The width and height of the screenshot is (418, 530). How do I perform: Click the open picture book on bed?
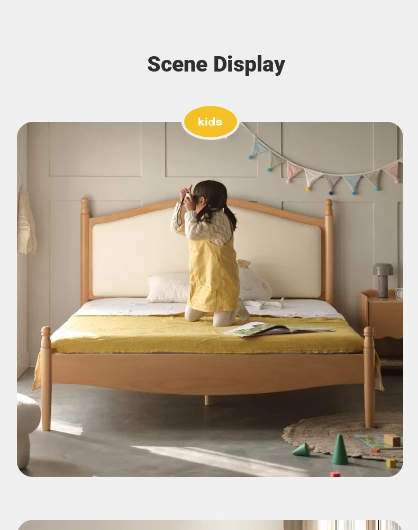[x=279, y=329]
